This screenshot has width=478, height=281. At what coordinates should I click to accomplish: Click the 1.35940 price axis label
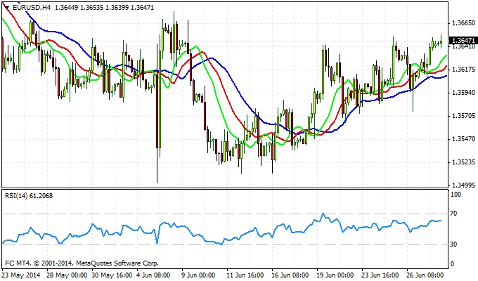[x=464, y=92]
